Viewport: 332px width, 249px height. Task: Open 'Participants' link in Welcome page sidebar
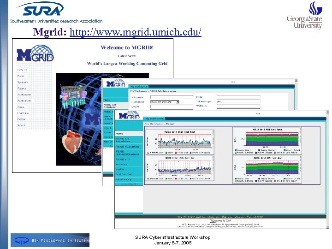click(x=24, y=95)
